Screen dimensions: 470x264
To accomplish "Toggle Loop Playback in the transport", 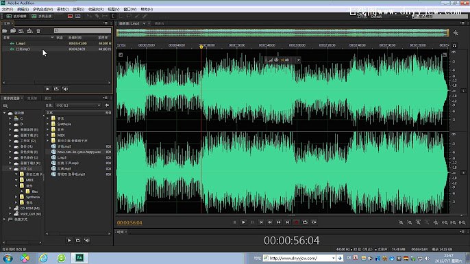I will [305, 222].
